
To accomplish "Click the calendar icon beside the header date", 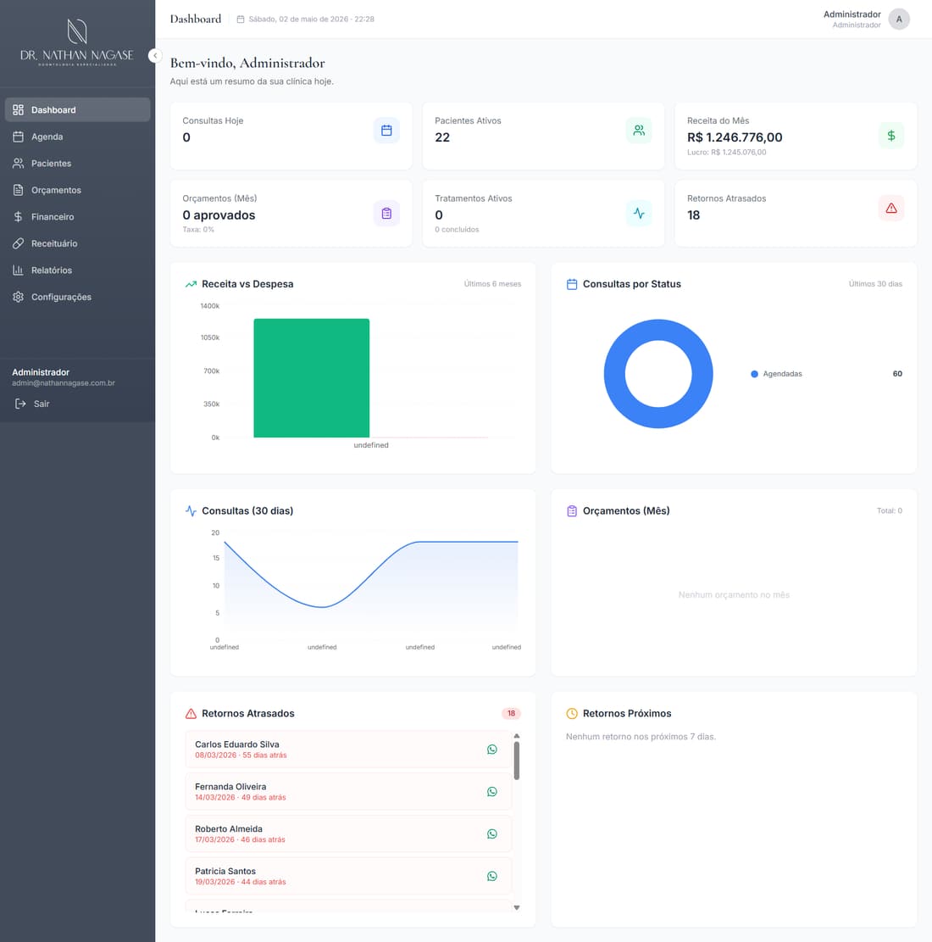I will pos(241,20).
